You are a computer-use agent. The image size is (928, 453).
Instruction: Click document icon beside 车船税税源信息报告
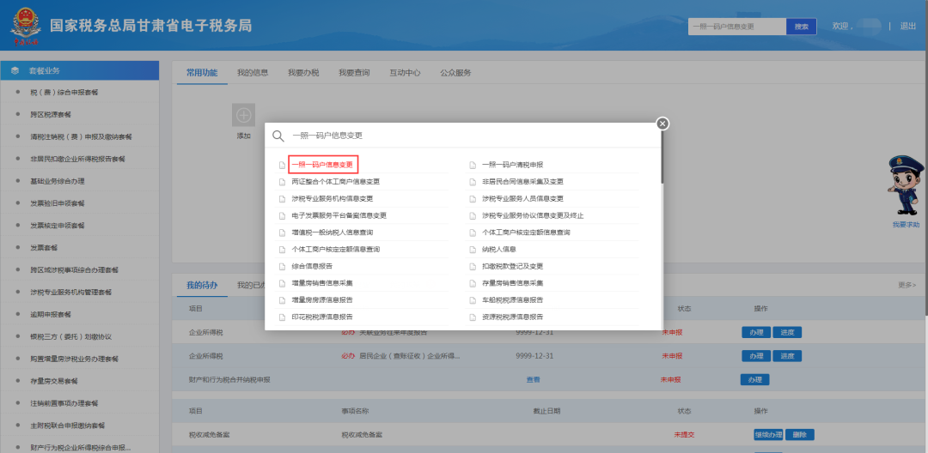coord(473,300)
